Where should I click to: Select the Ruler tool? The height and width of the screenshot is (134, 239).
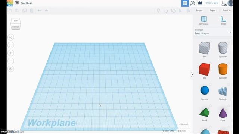point(223,20)
